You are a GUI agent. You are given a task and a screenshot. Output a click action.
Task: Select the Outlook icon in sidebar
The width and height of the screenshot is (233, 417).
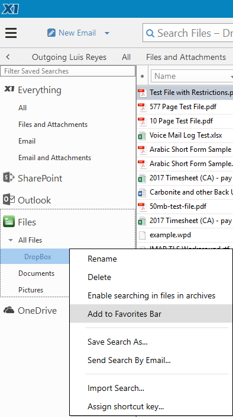pyautogui.click(x=8, y=199)
